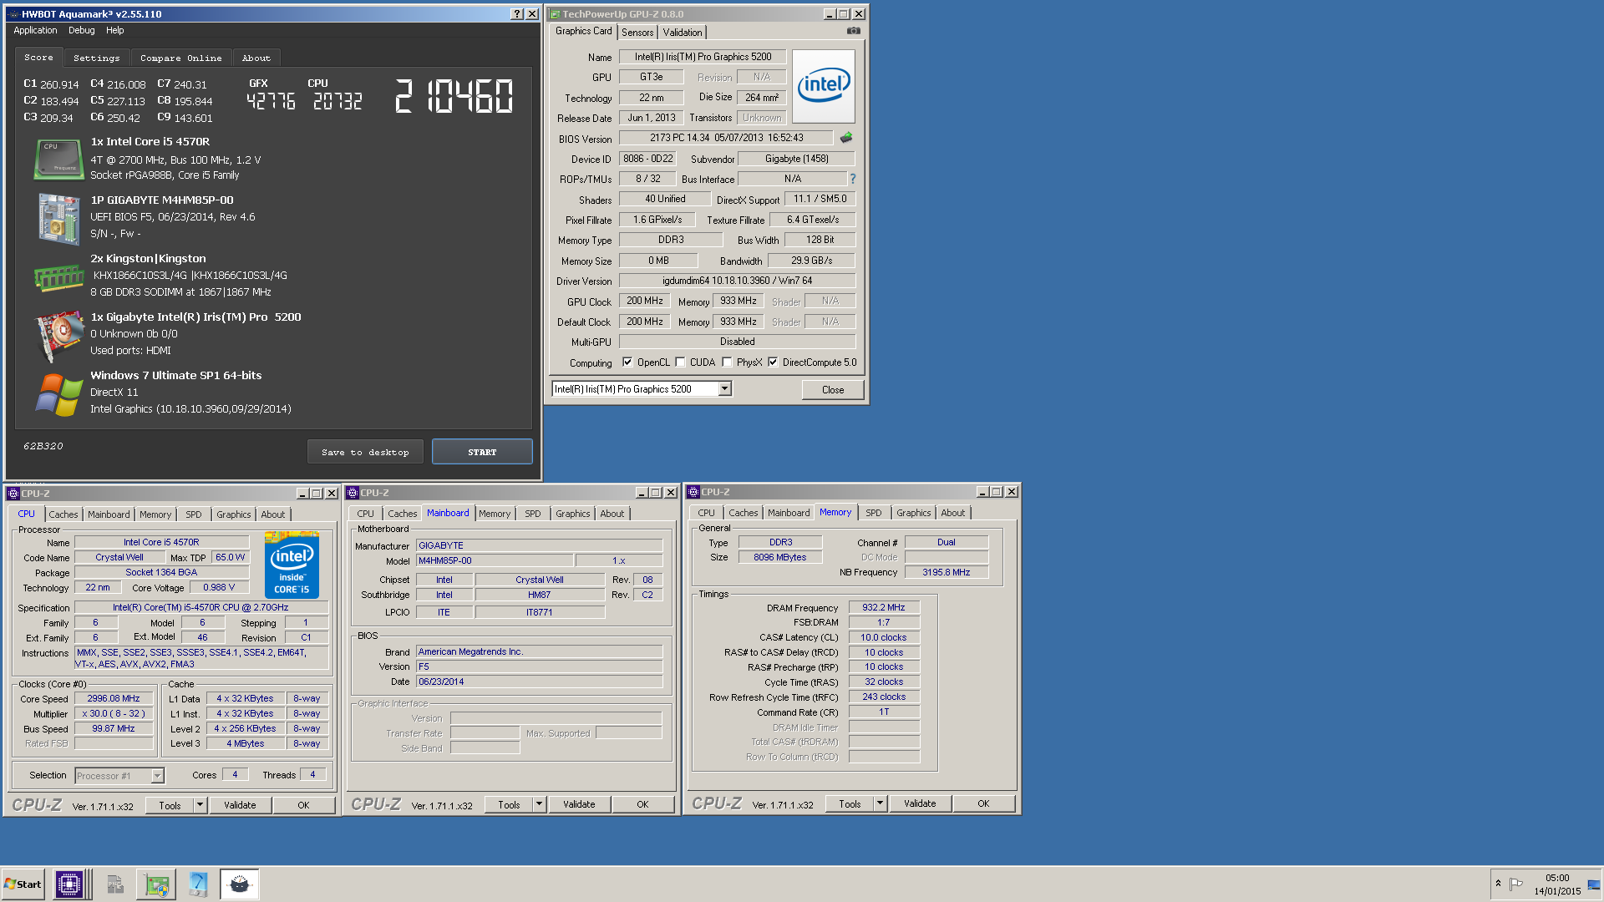This screenshot has width=1604, height=902.
Task: Click the Bus Interface question mark icon
Action: coord(853,179)
